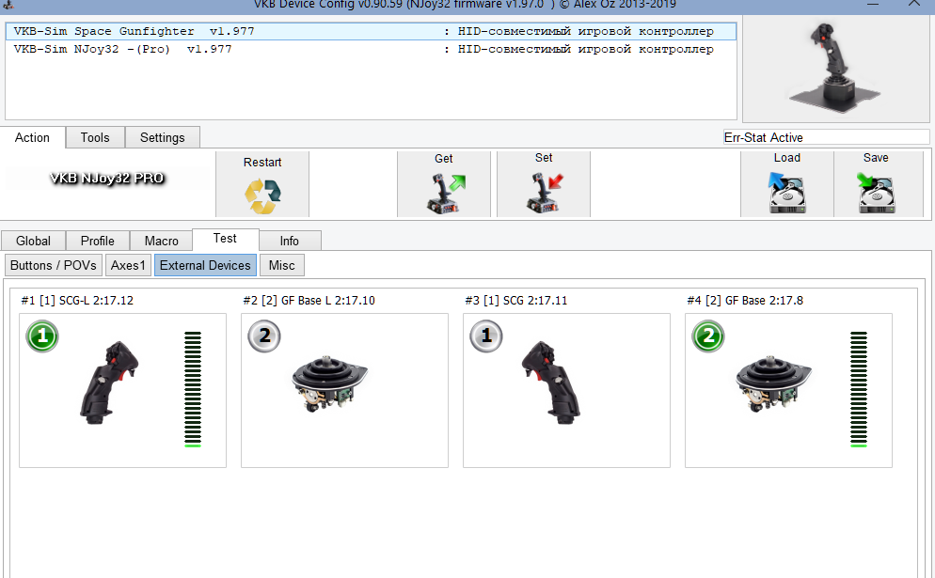Show the Axes1 test page

click(128, 265)
